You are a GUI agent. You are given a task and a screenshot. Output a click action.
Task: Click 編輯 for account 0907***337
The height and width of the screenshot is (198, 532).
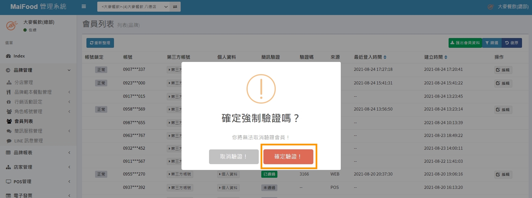[503, 70]
